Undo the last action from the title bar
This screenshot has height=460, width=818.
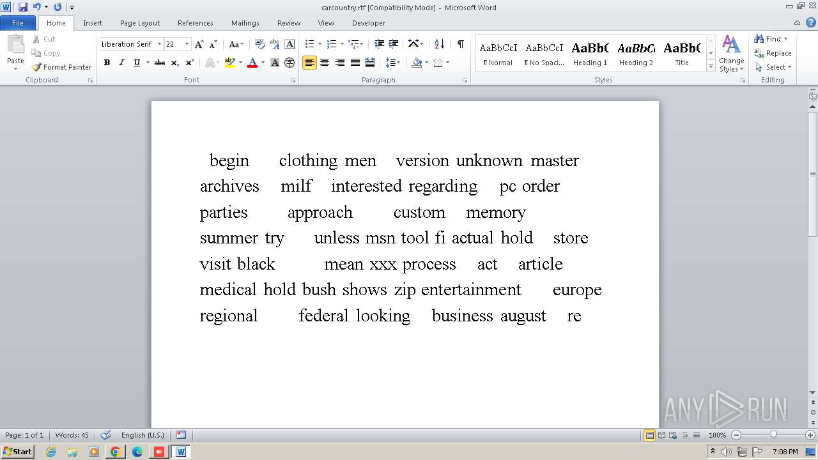(36, 7)
